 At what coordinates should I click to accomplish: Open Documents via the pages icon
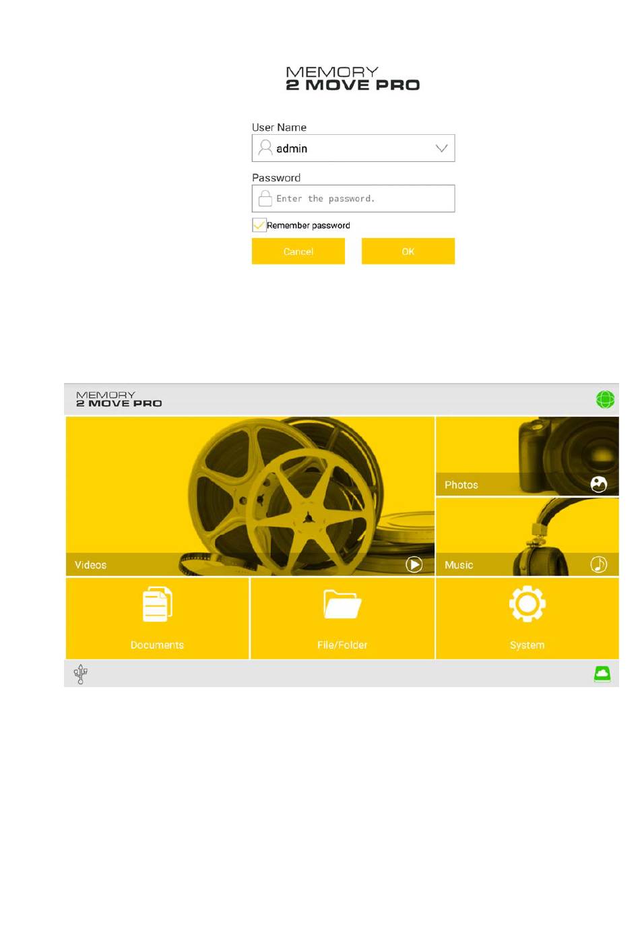[158, 604]
